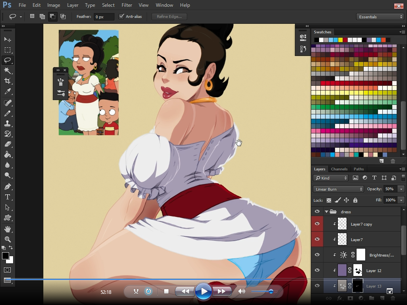Open the Filter menu
407x305 pixels.
coord(127,5)
